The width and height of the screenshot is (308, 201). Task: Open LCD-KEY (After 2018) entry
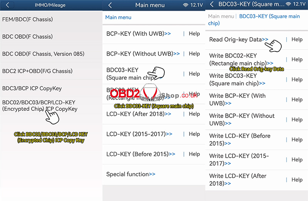click(139, 114)
